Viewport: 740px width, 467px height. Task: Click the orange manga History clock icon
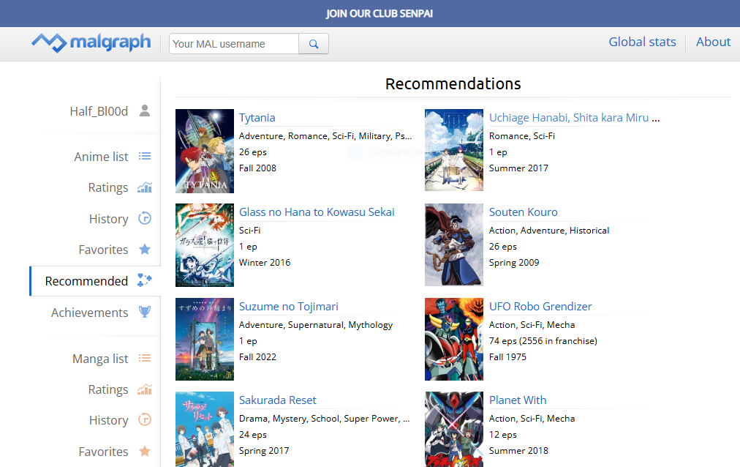point(145,419)
